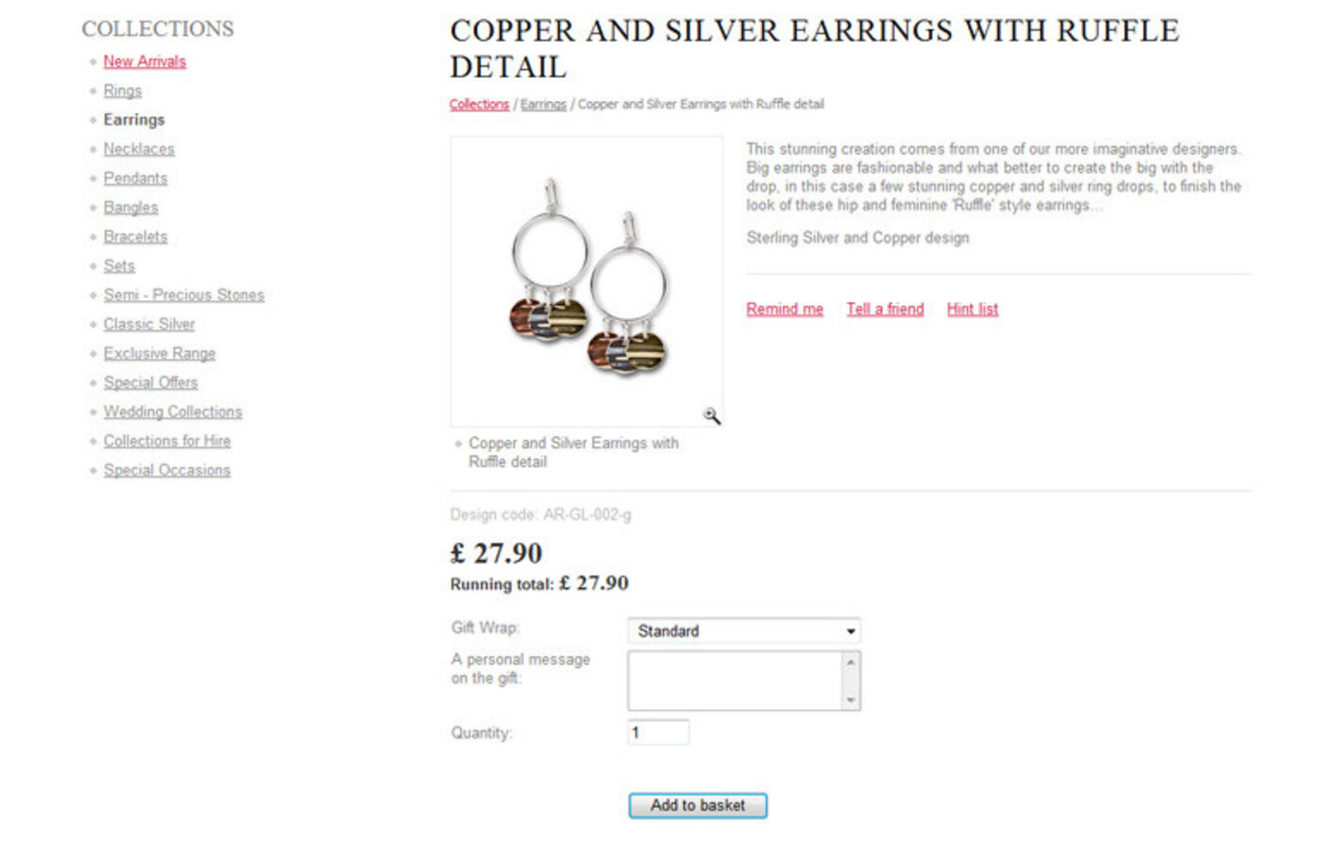Click the Tell a friend link

(x=885, y=309)
